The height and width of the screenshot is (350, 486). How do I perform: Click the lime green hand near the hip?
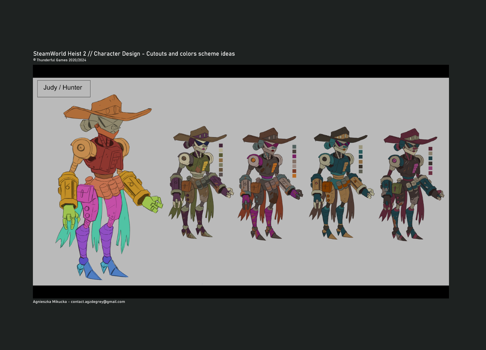tap(70, 217)
